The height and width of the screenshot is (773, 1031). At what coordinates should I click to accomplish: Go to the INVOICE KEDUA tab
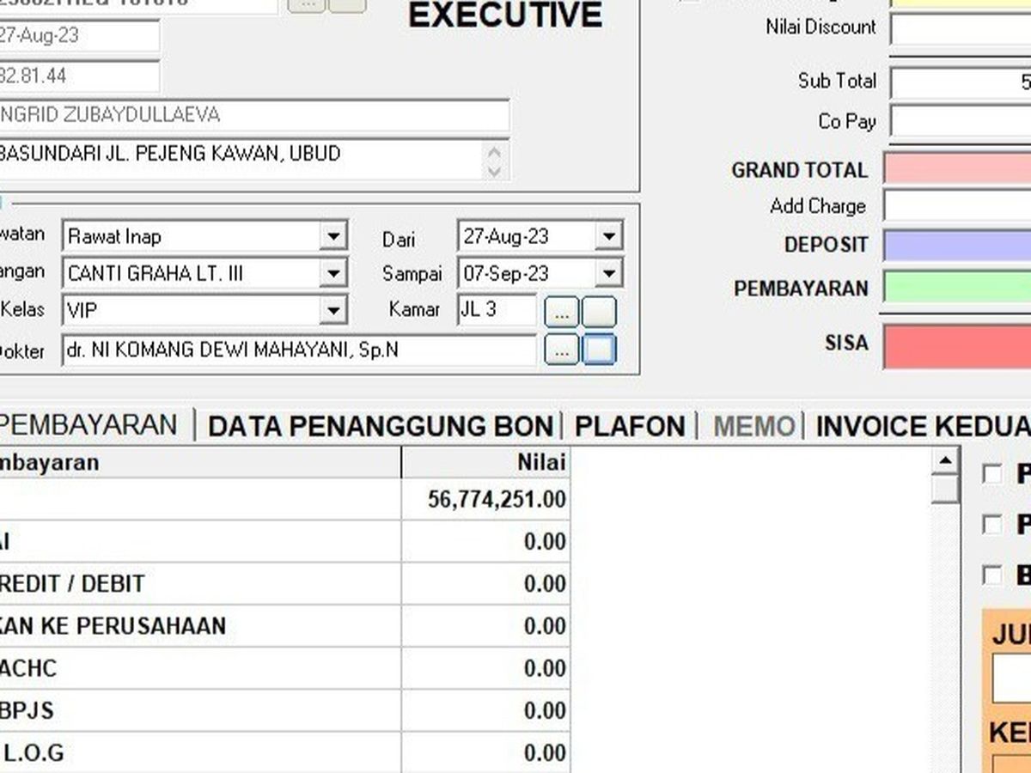pos(922,427)
